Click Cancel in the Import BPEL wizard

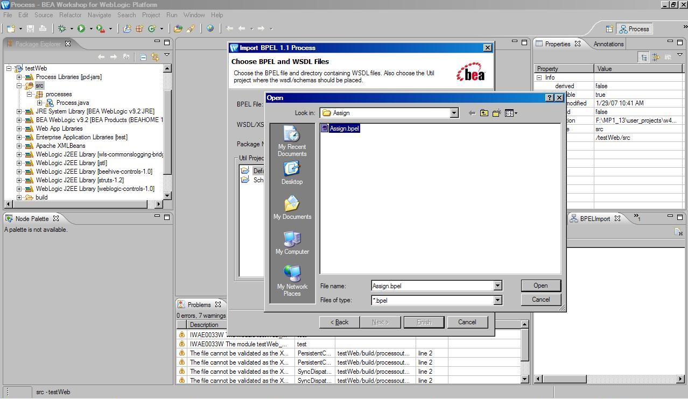pos(467,322)
